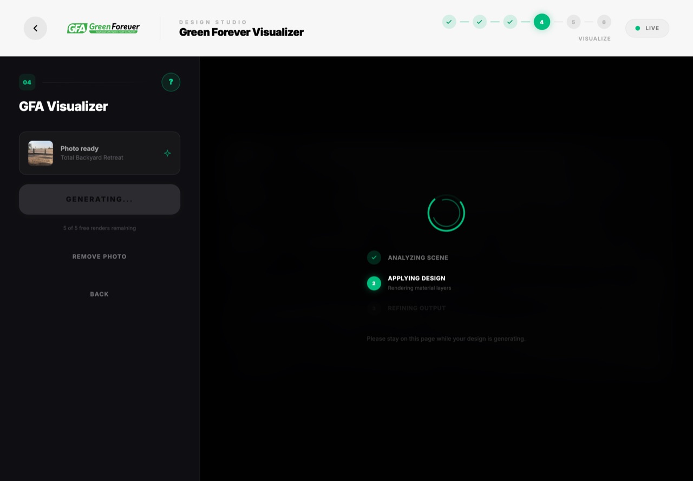The width and height of the screenshot is (693, 481).
Task: Click the Generating... button
Action: pyautogui.click(x=100, y=199)
